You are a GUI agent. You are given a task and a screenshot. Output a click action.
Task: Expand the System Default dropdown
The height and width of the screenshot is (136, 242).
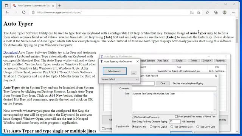119,79
